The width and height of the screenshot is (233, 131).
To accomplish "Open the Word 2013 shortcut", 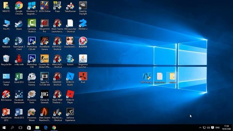I will 19,113.
